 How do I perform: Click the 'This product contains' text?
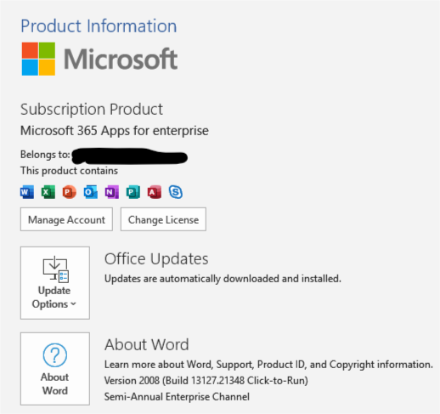pyautogui.click(x=69, y=171)
